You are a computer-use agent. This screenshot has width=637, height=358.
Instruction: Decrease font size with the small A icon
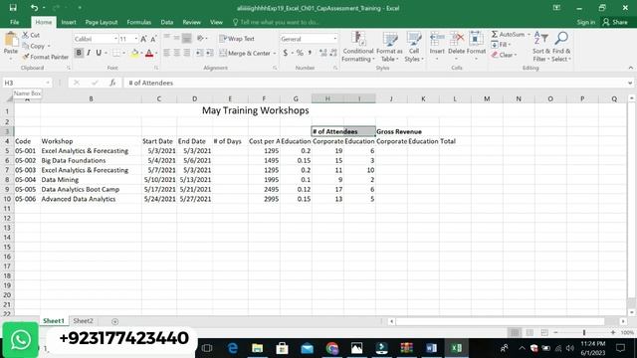pyautogui.click(x=153, y=39)
